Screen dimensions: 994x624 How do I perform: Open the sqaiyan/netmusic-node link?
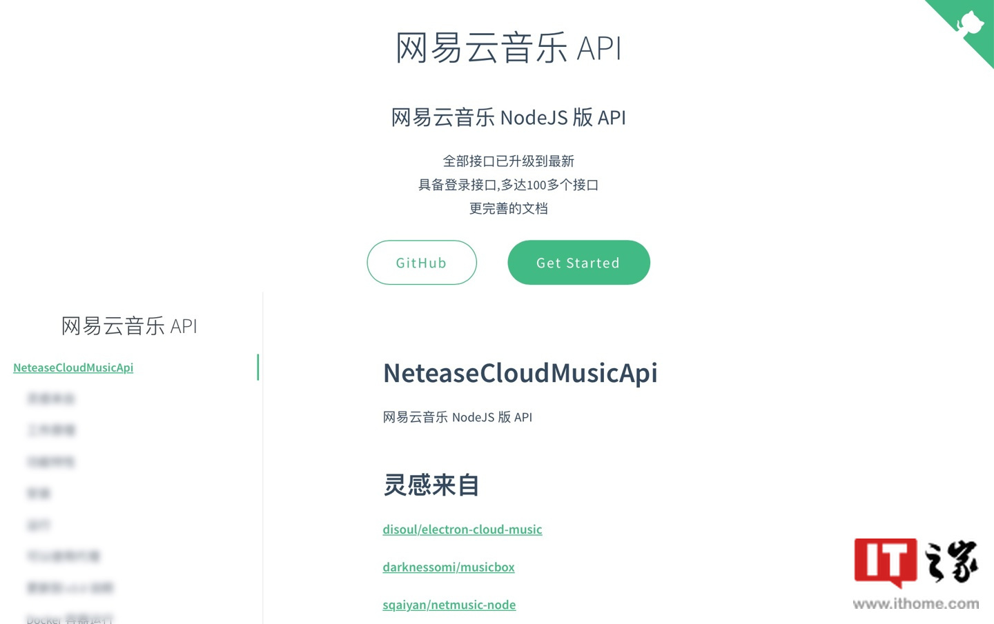tap(449, 605)
